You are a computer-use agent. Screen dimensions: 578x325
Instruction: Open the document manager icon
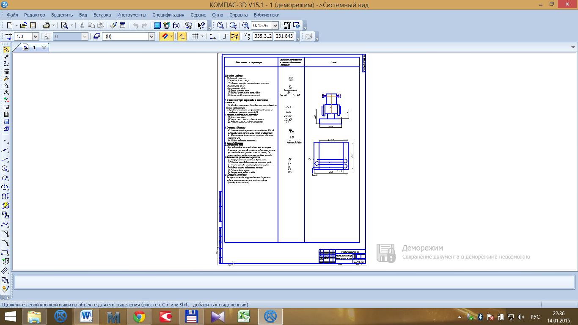pos(157,25)
